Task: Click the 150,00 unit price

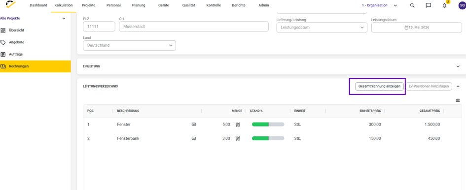Action: pyautogui.click(x=375, y=138)
